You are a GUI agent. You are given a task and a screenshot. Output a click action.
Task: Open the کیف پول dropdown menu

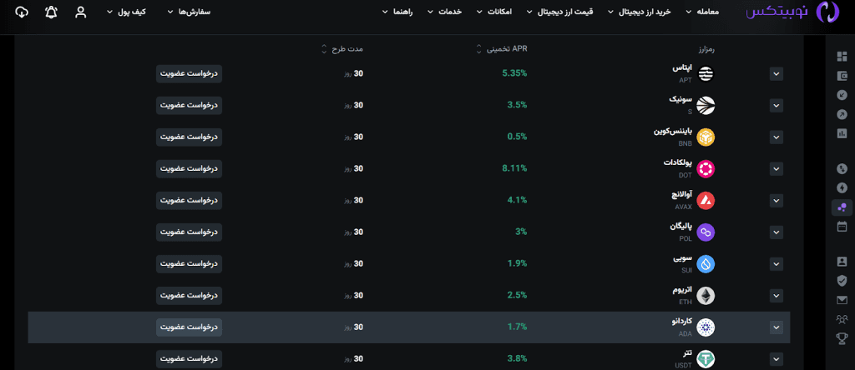[x=150, y=12]
